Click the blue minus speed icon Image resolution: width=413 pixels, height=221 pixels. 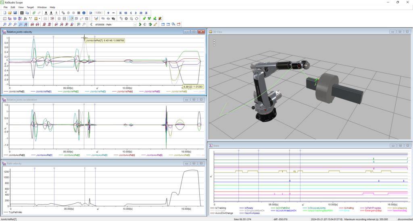[x=113, y=12]
